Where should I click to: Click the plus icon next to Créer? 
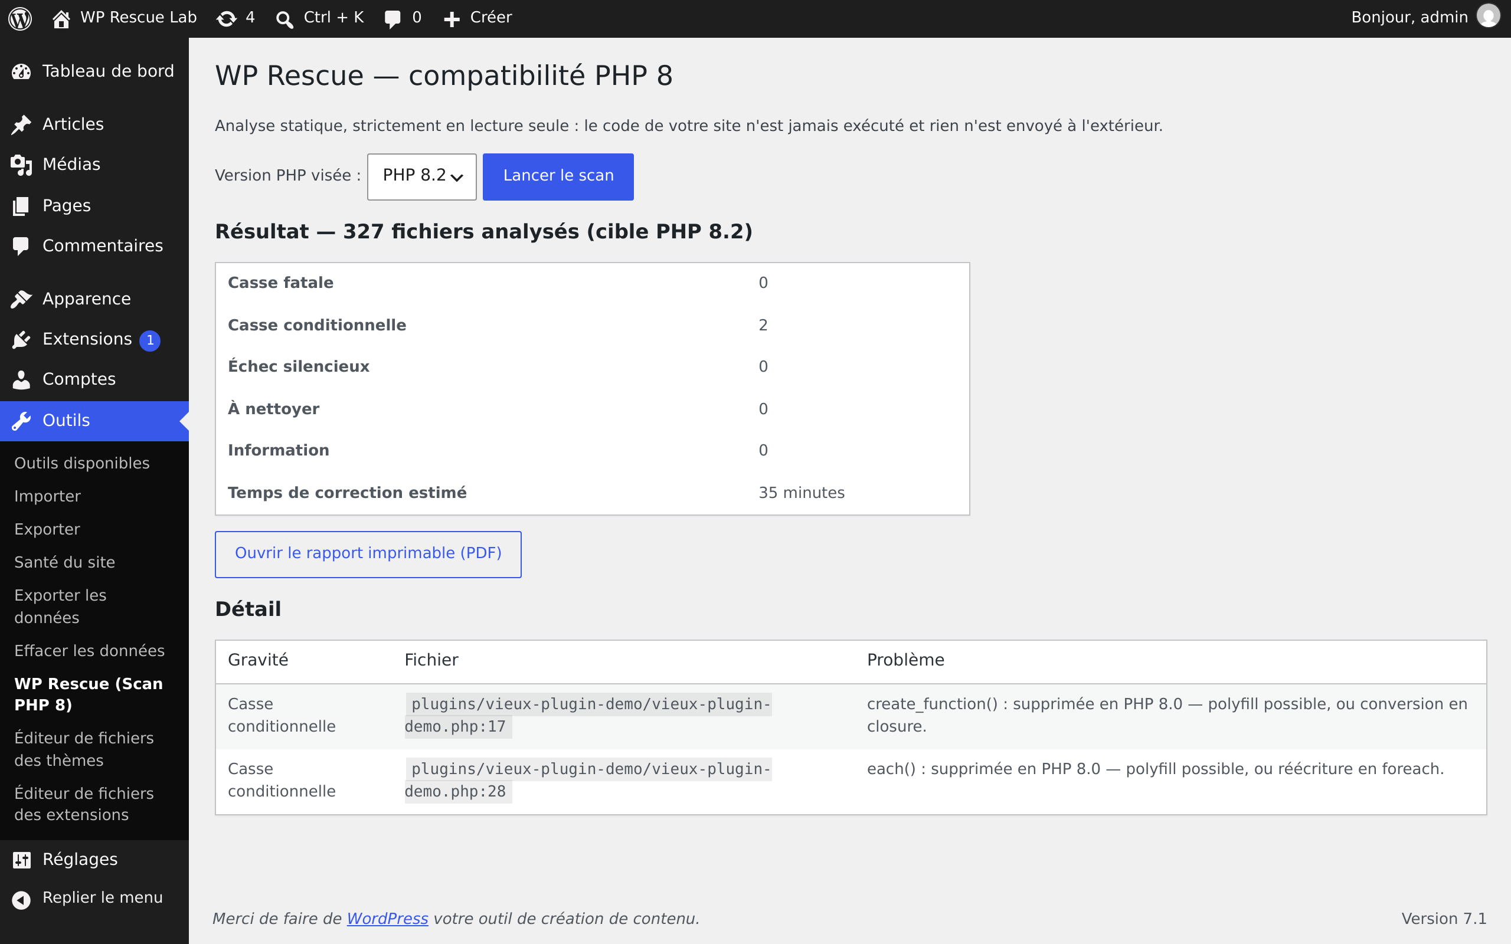point(452,19)
